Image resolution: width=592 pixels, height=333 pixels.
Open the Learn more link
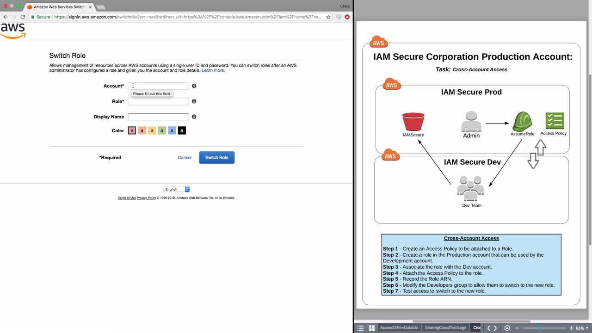point(213,71)
